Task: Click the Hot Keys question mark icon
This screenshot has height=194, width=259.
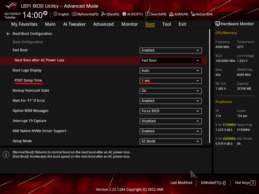Action: tap(253, 183)
